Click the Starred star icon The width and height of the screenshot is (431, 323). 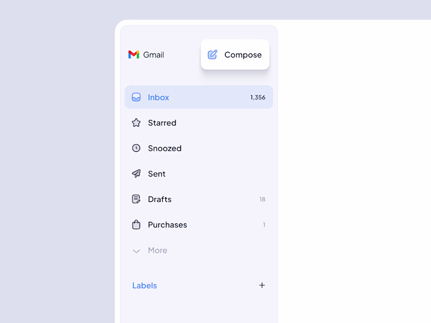click(136, 123)
